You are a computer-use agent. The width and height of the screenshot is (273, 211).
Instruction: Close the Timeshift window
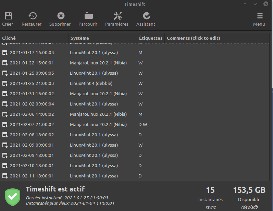266,4
